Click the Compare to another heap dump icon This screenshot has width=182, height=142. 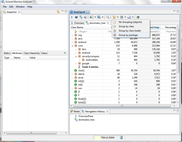click(138, 17)
